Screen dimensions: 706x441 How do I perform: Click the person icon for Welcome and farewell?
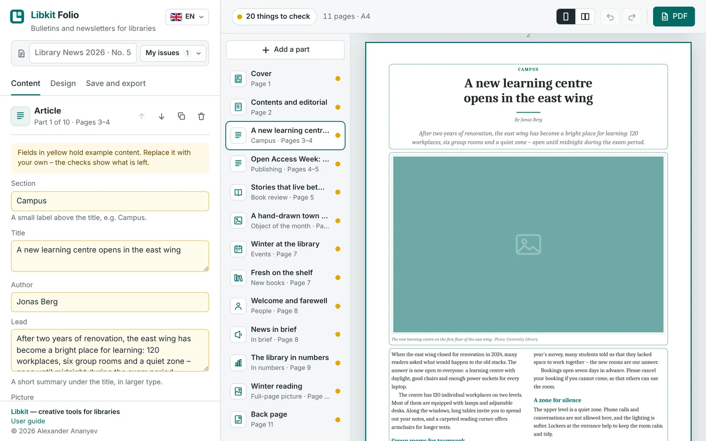coord(238,306)
